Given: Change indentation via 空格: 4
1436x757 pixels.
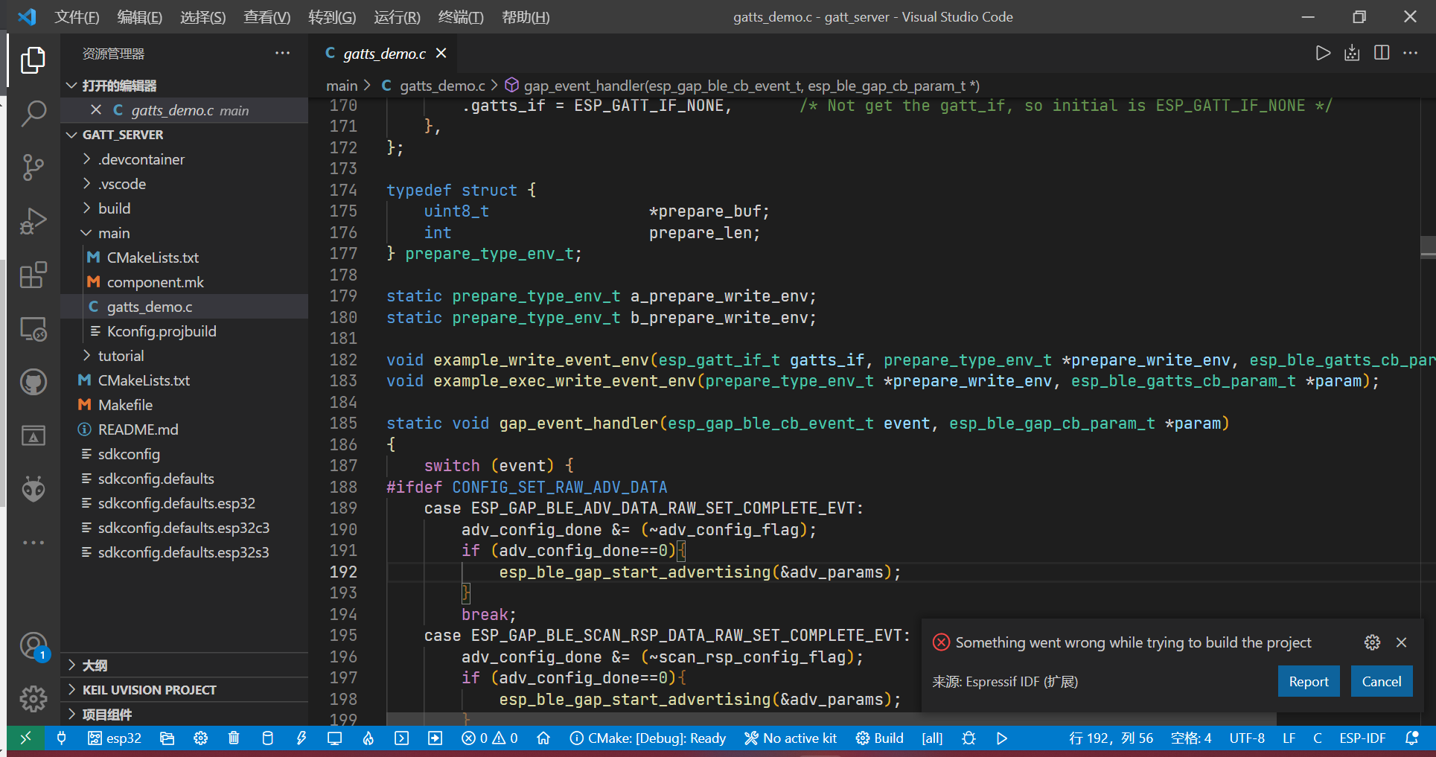Looking at the screenshot, I should [x=1191, y=738].
